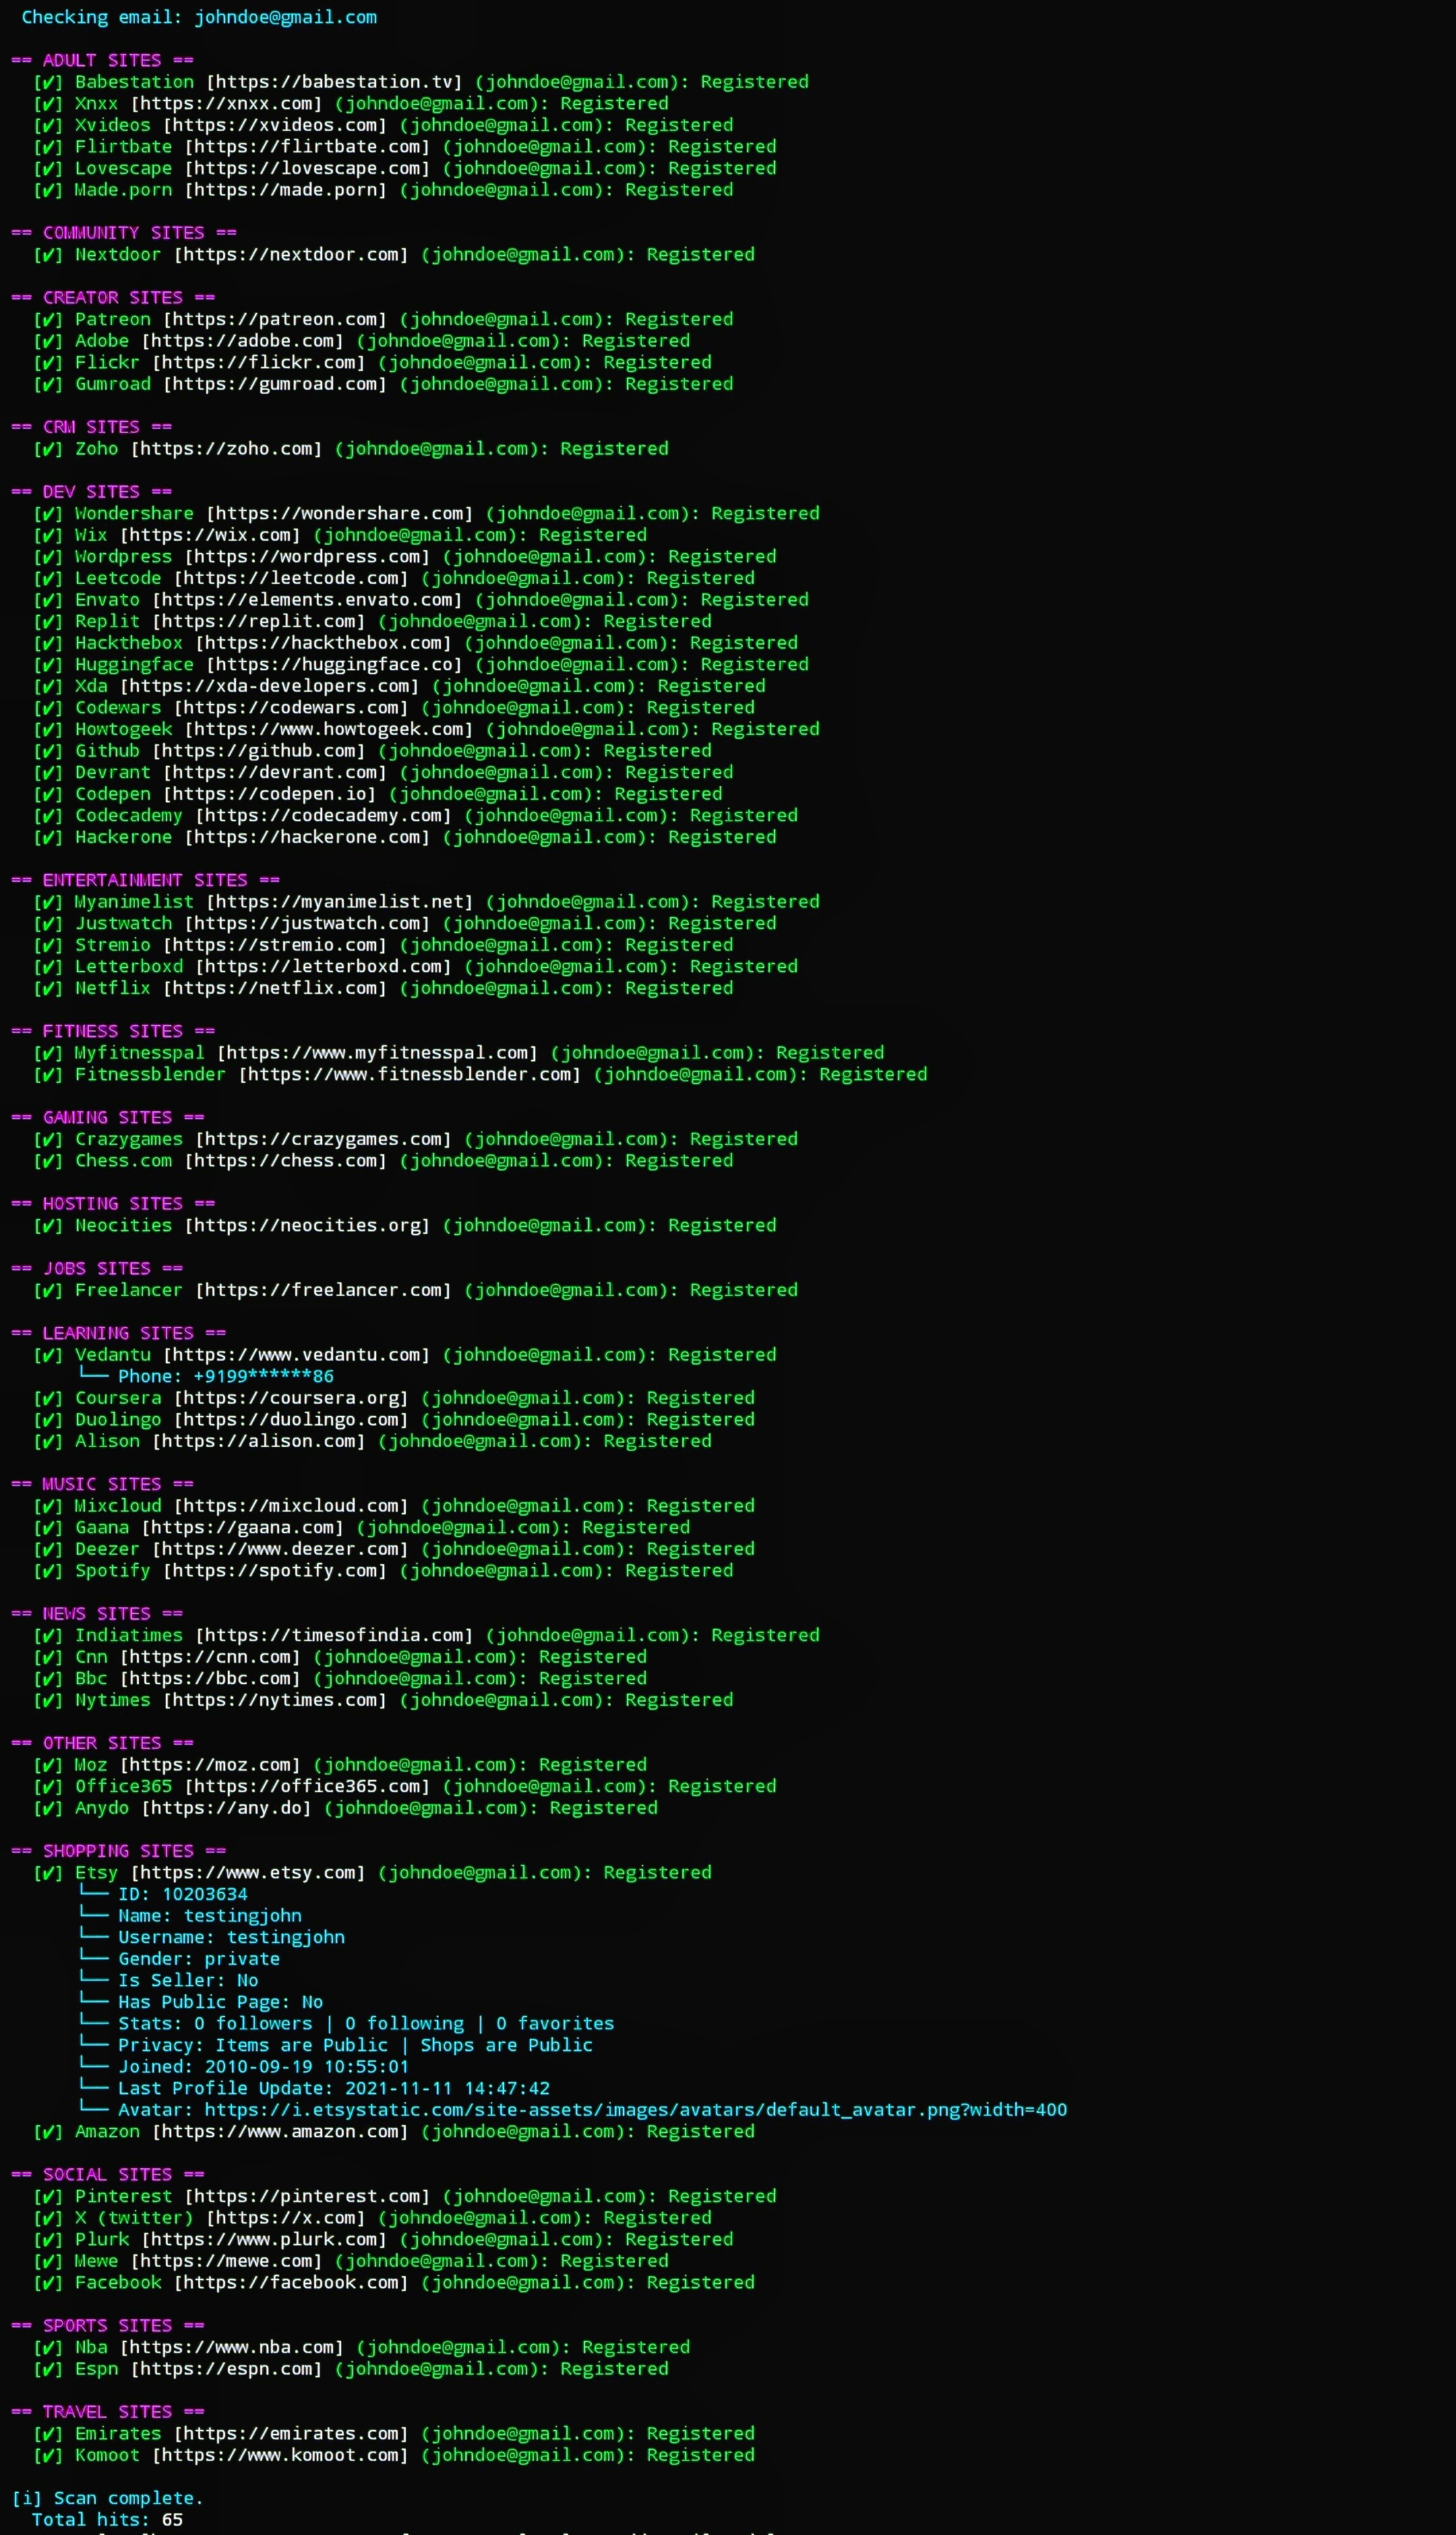1456x2535 pixels.
Task: Click the '== FITNESS SITES ==' header
Action: pos(113,1030)
